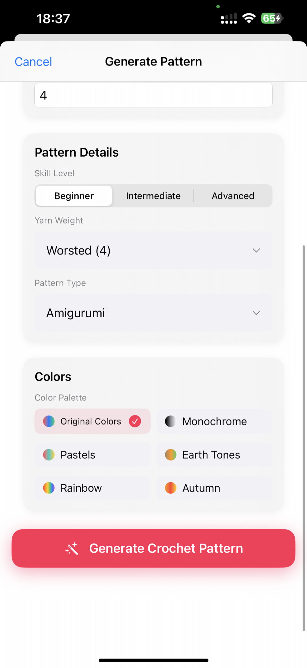Viewport: 307px width, 668px height.
Task: Open the Amigurumi pattern type dropdown
Action: 153,313
